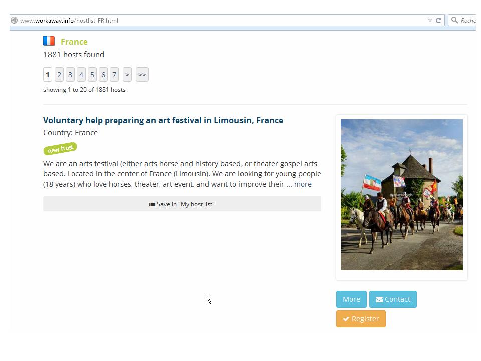Click the French flag icon

(49, 41)
